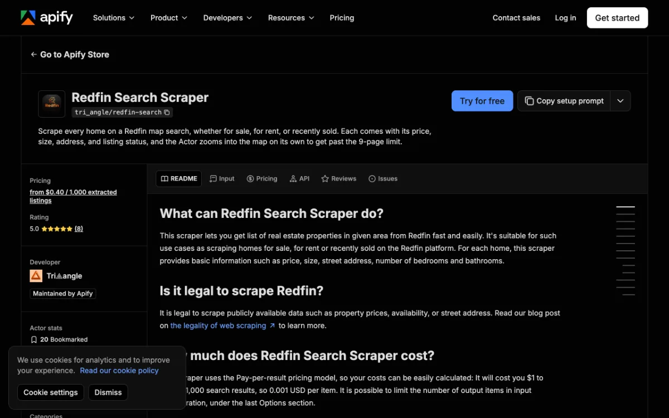Switch to the README tab
This screenshot has height=418, width=669.
(x=179, y=179)
